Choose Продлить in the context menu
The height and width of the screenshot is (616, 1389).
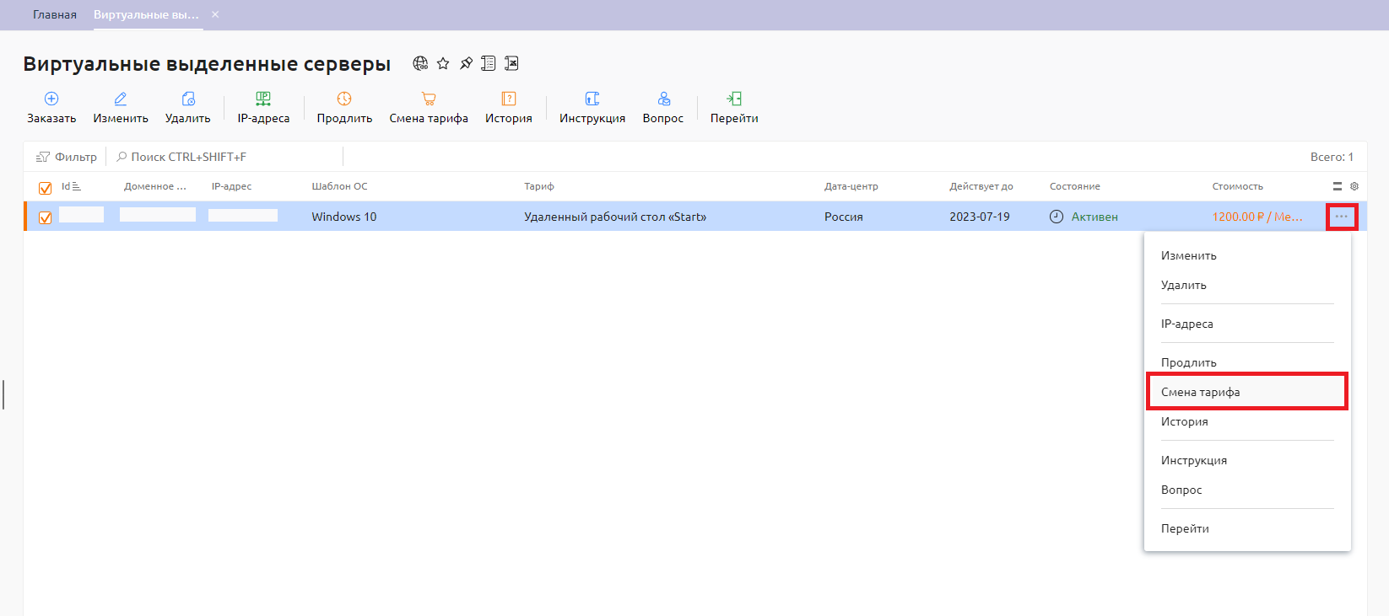[x=1247, y=362]
